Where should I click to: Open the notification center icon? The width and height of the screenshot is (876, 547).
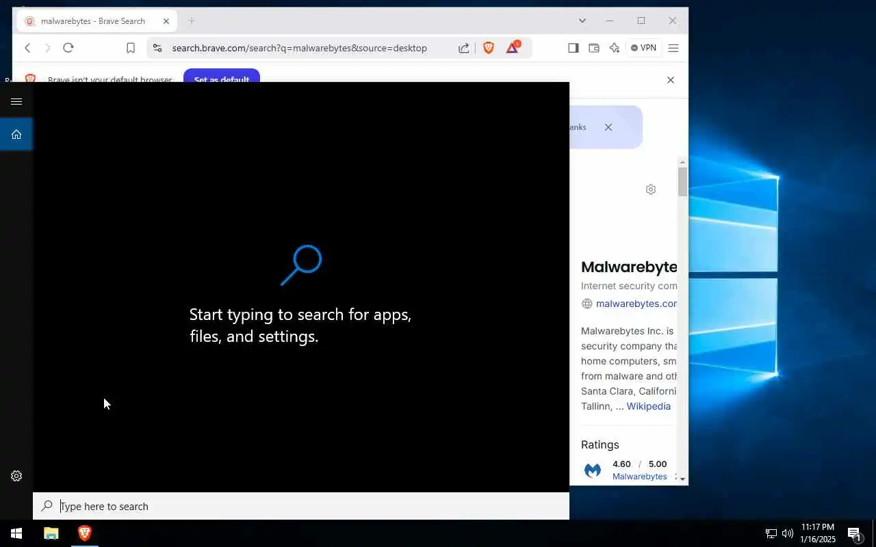point(854,533)
